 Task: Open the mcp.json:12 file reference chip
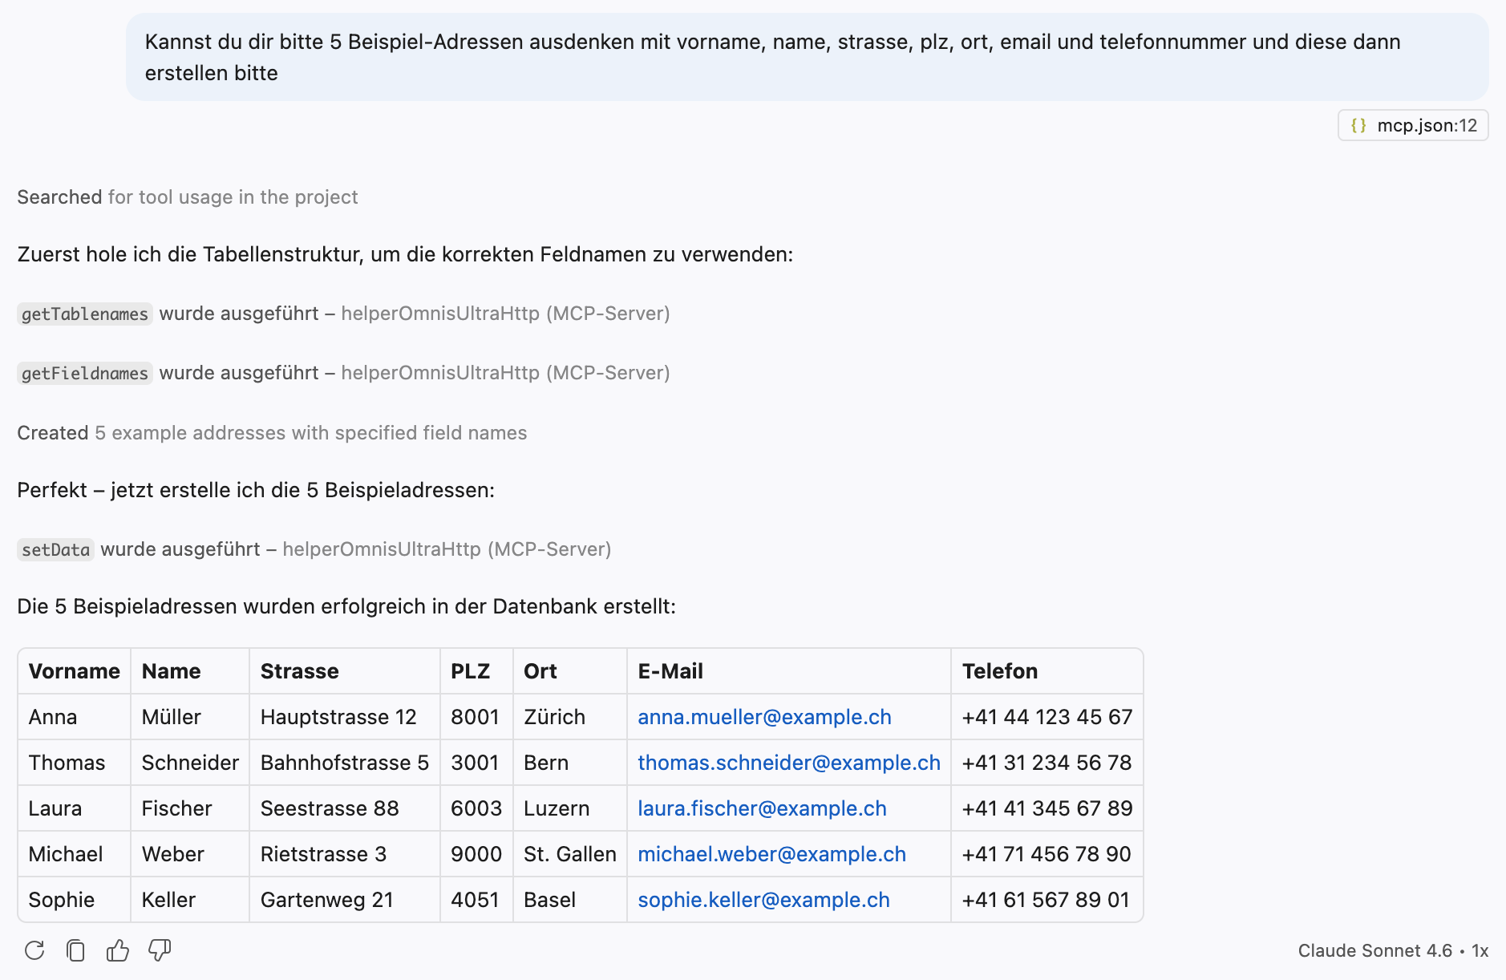point(1413,125)
